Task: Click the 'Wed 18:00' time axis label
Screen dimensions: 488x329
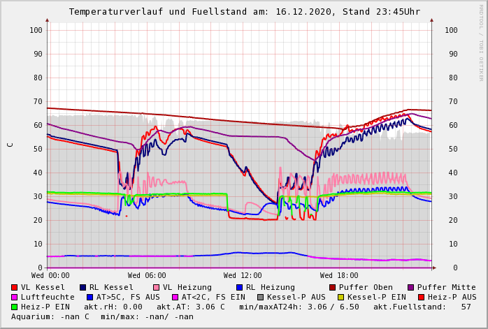Action: [x=339, y=276]
